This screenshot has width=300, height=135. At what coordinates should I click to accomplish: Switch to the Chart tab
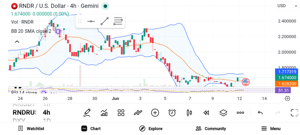coord(91,129)
